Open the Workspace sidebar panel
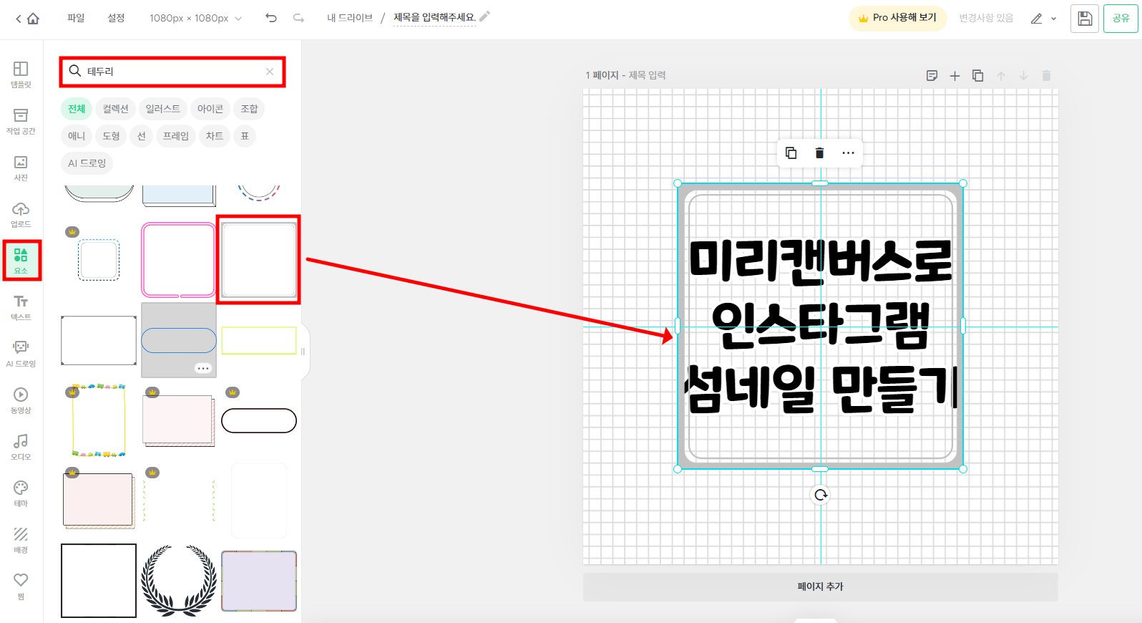 pyautogui.click(x=21, y=121)
